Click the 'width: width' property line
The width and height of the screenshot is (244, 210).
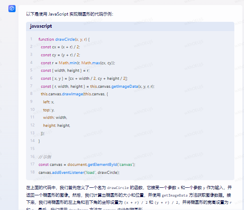click(x=55, y=118)
